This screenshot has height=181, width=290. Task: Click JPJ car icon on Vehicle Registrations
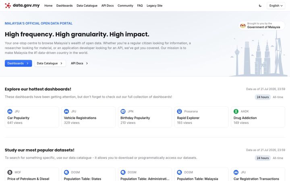pyautogui.click(x=66, y=111)
